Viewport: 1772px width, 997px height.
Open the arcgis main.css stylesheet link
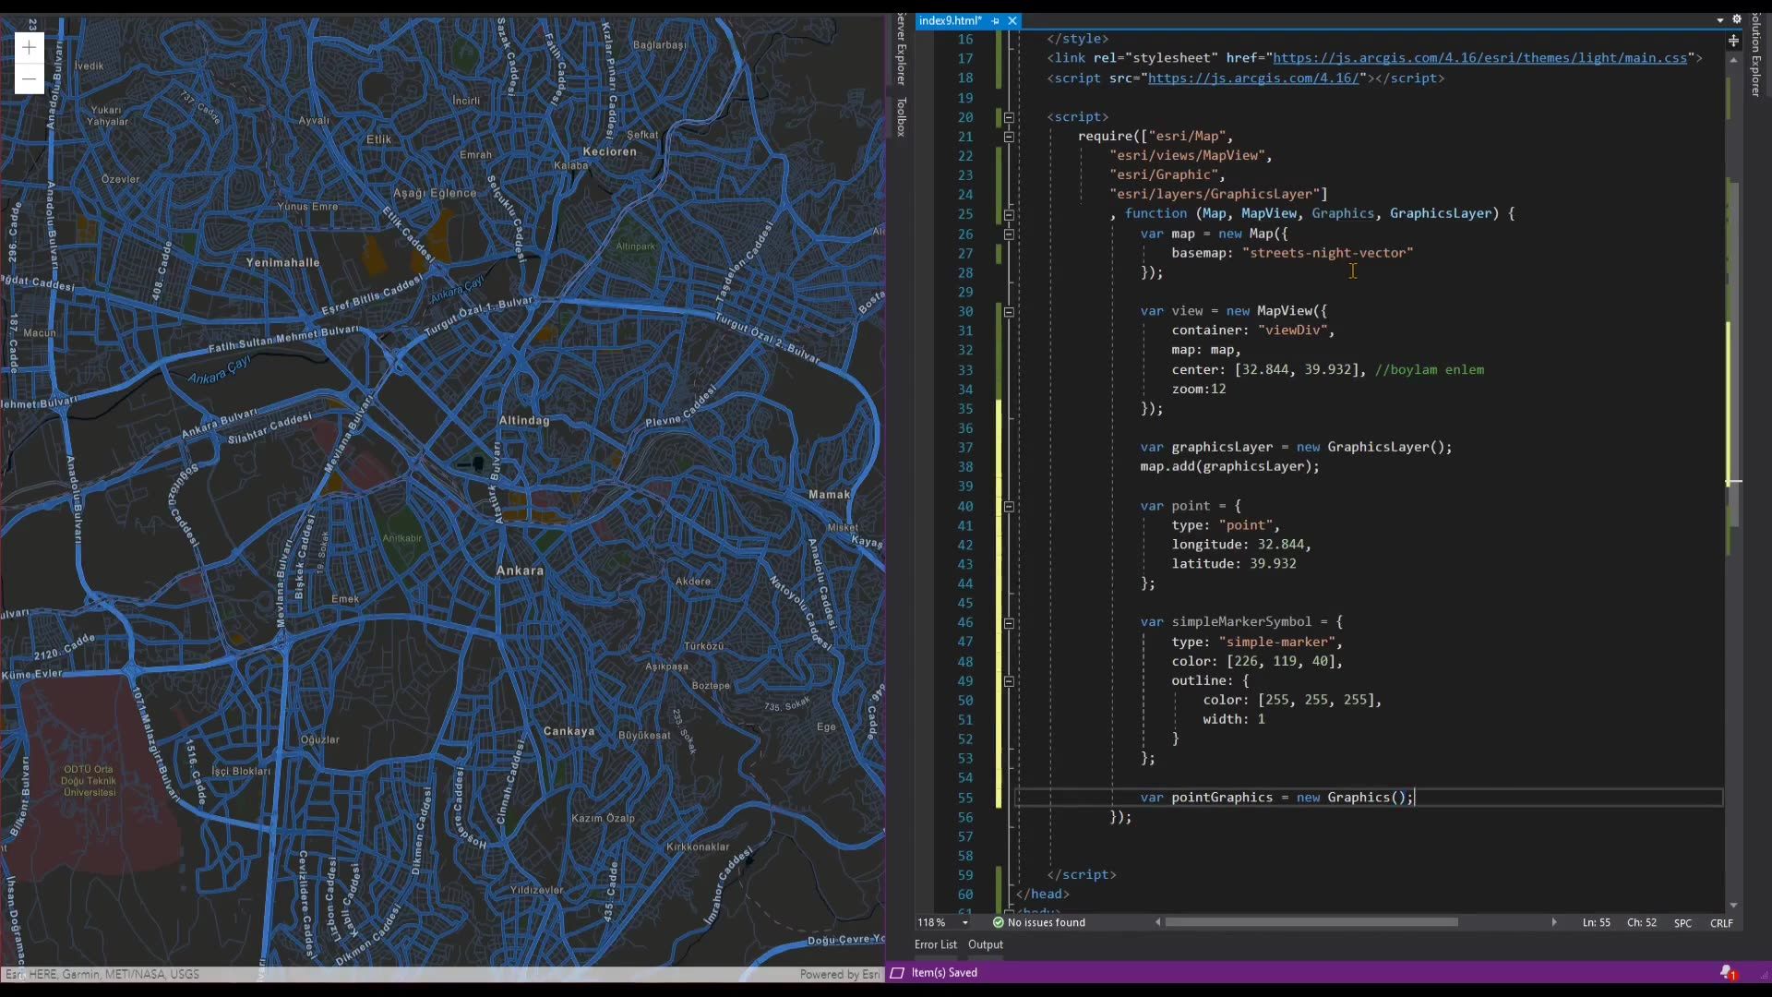click(x=1479, y=58)
